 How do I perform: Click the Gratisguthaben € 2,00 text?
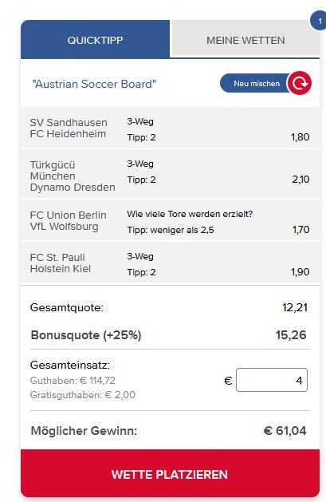click(x=82, y=395)
